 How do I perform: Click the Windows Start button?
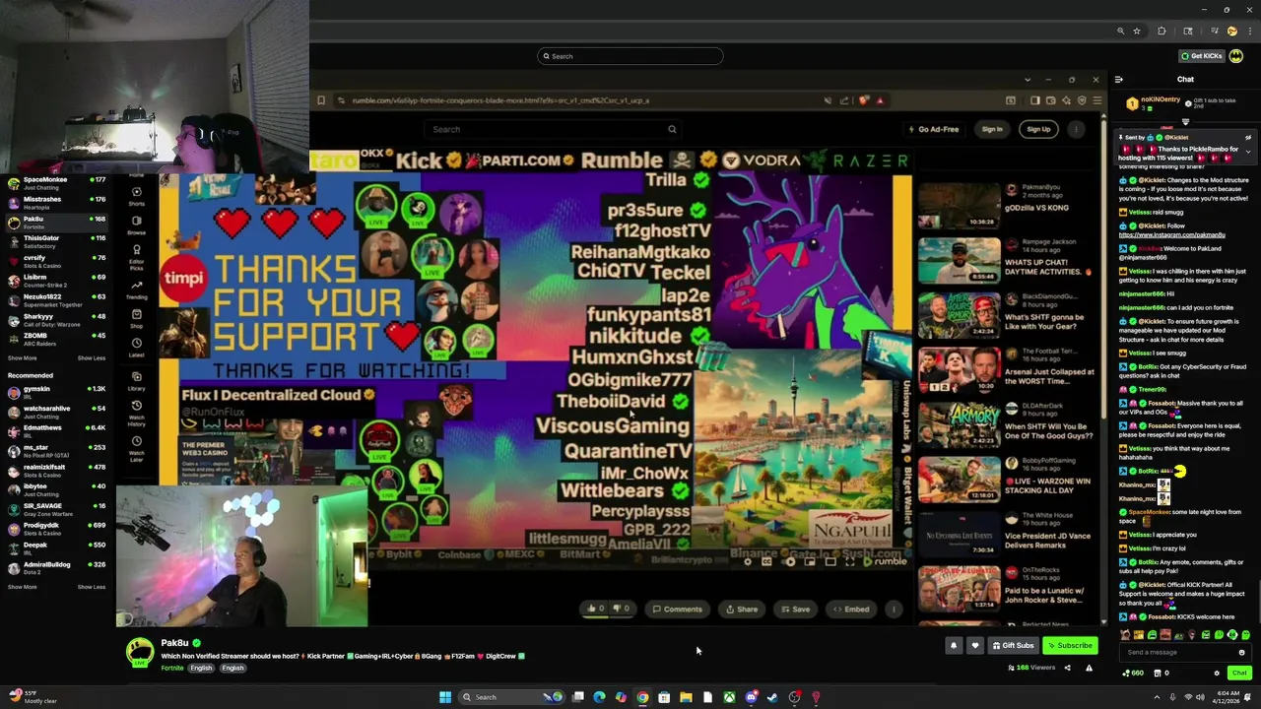click(x=445, y=697)
